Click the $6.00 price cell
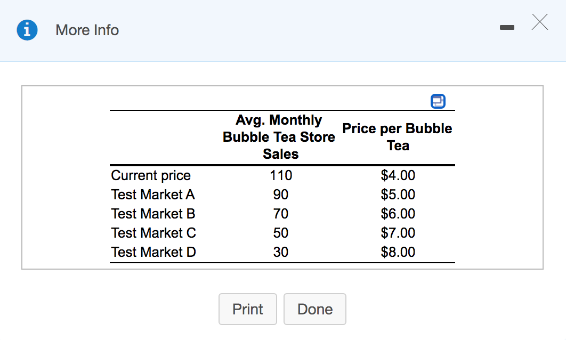566x340 pixels. [398, 214]
